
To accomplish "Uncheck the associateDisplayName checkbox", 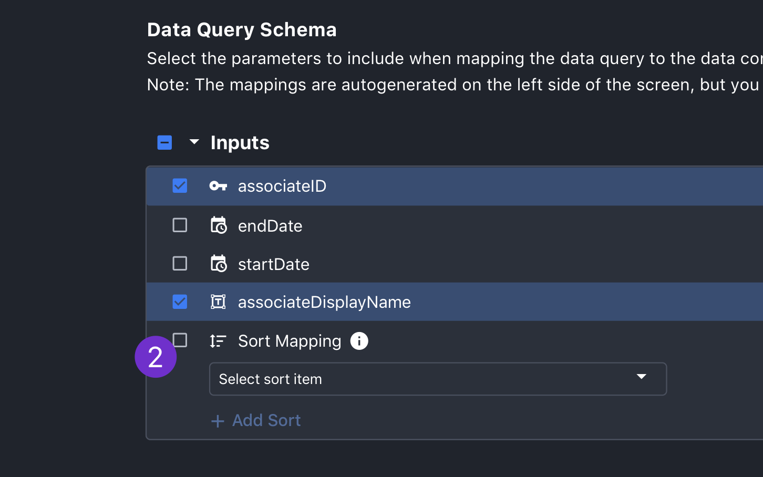I will (x=180, y=302).
